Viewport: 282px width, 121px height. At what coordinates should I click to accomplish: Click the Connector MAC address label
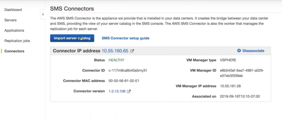pyautogui.click(x=84, y=81)
